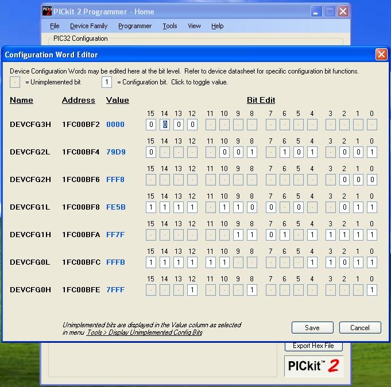Viewport: 391px width, 387px height.
Task: Toggle DEVCFG2L bit 15
Action: [x=151, y=152]
